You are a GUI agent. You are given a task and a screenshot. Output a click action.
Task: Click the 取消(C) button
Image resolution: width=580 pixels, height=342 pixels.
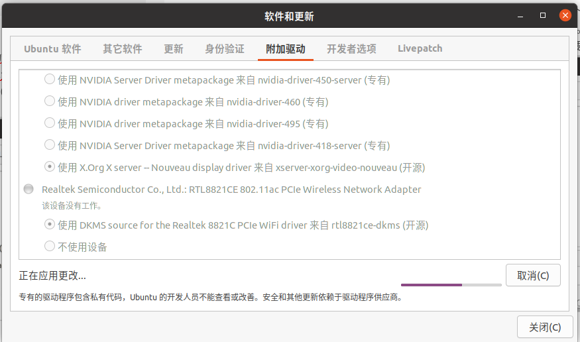(x=533, y=276)
